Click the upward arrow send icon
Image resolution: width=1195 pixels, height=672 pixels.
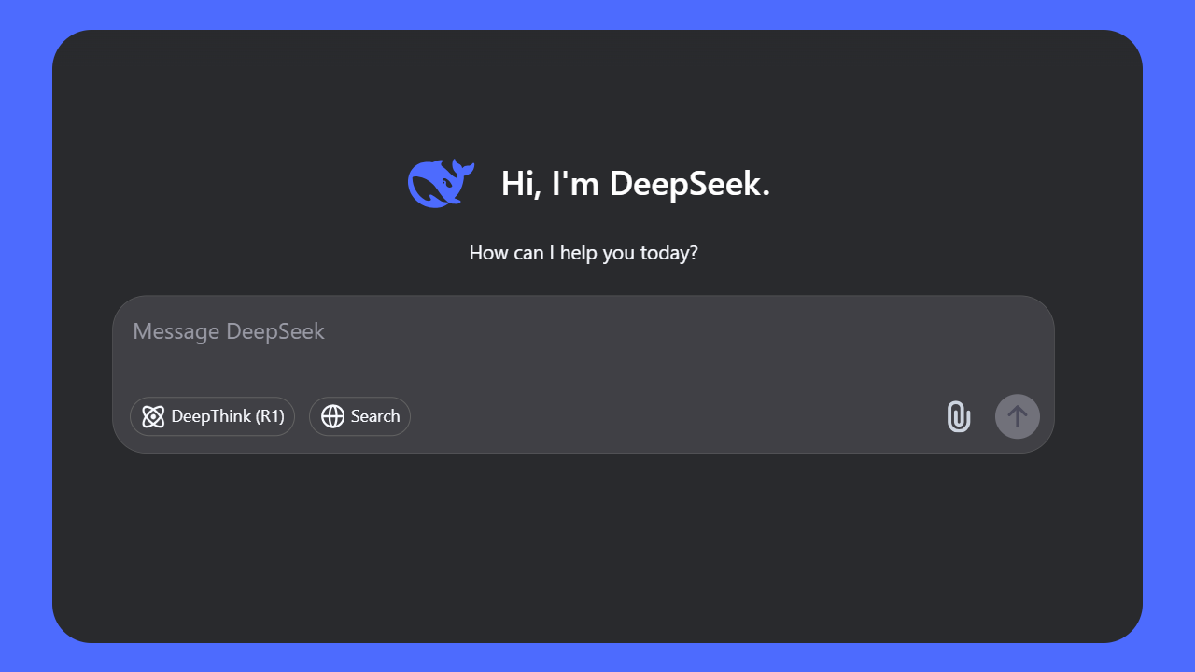(x=1017, y=416)
